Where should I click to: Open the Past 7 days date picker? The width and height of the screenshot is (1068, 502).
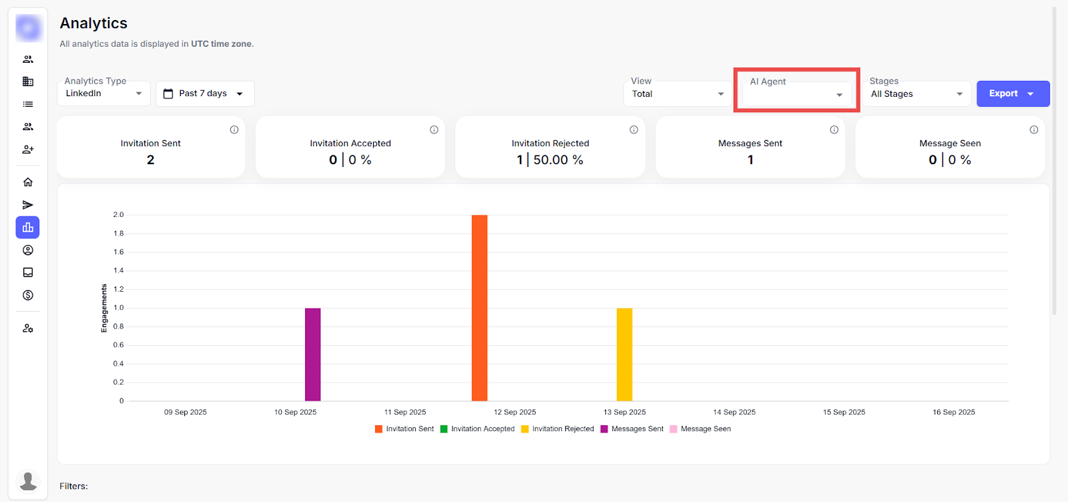205,93
